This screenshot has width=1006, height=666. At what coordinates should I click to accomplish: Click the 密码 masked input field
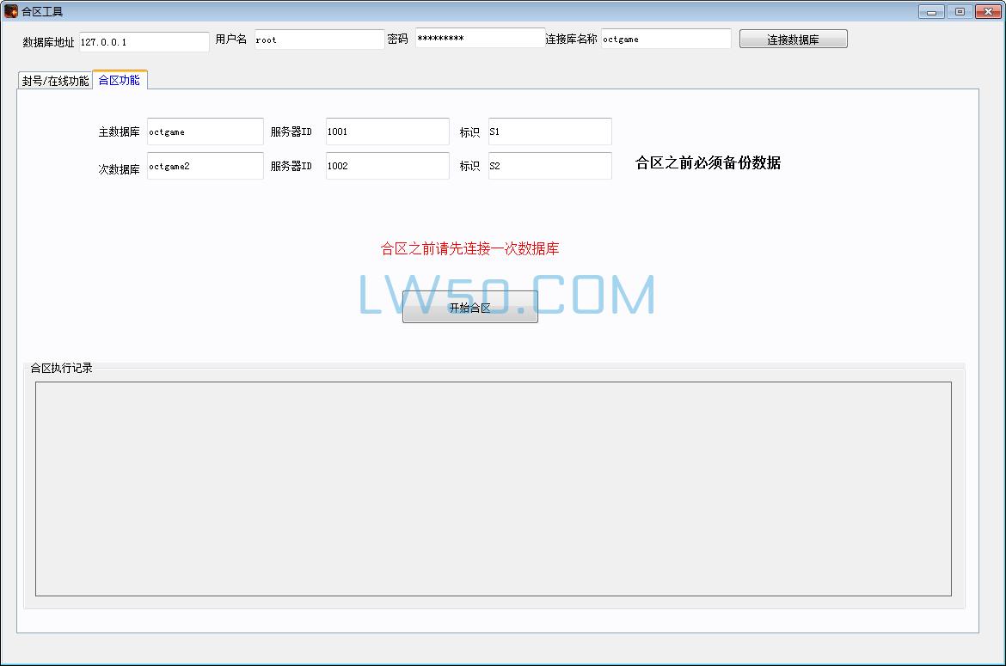tap(480, 38)
